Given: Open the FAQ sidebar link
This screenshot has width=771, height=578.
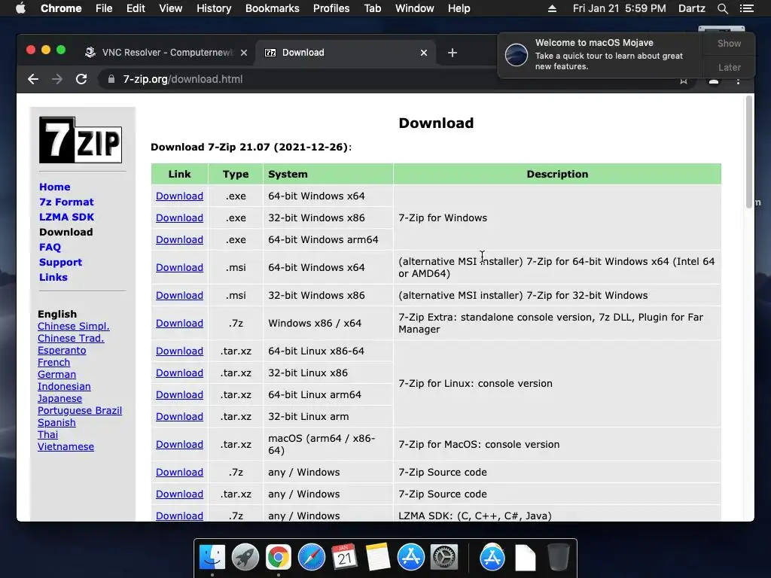Looking at the screenshot, I should (x=50, y=247).
